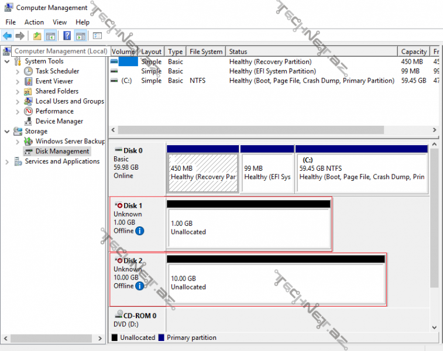Select the (C:) 59.45 GB NTFS partition block

361,173
